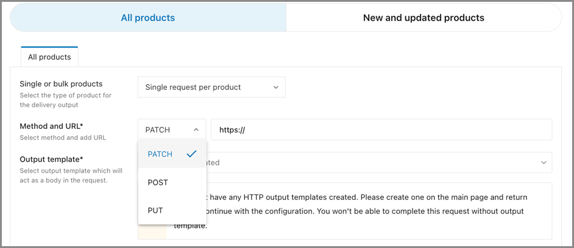
Task: Choose PATCH from the method list
Action: pyautogui.click(x=160, y=154)
